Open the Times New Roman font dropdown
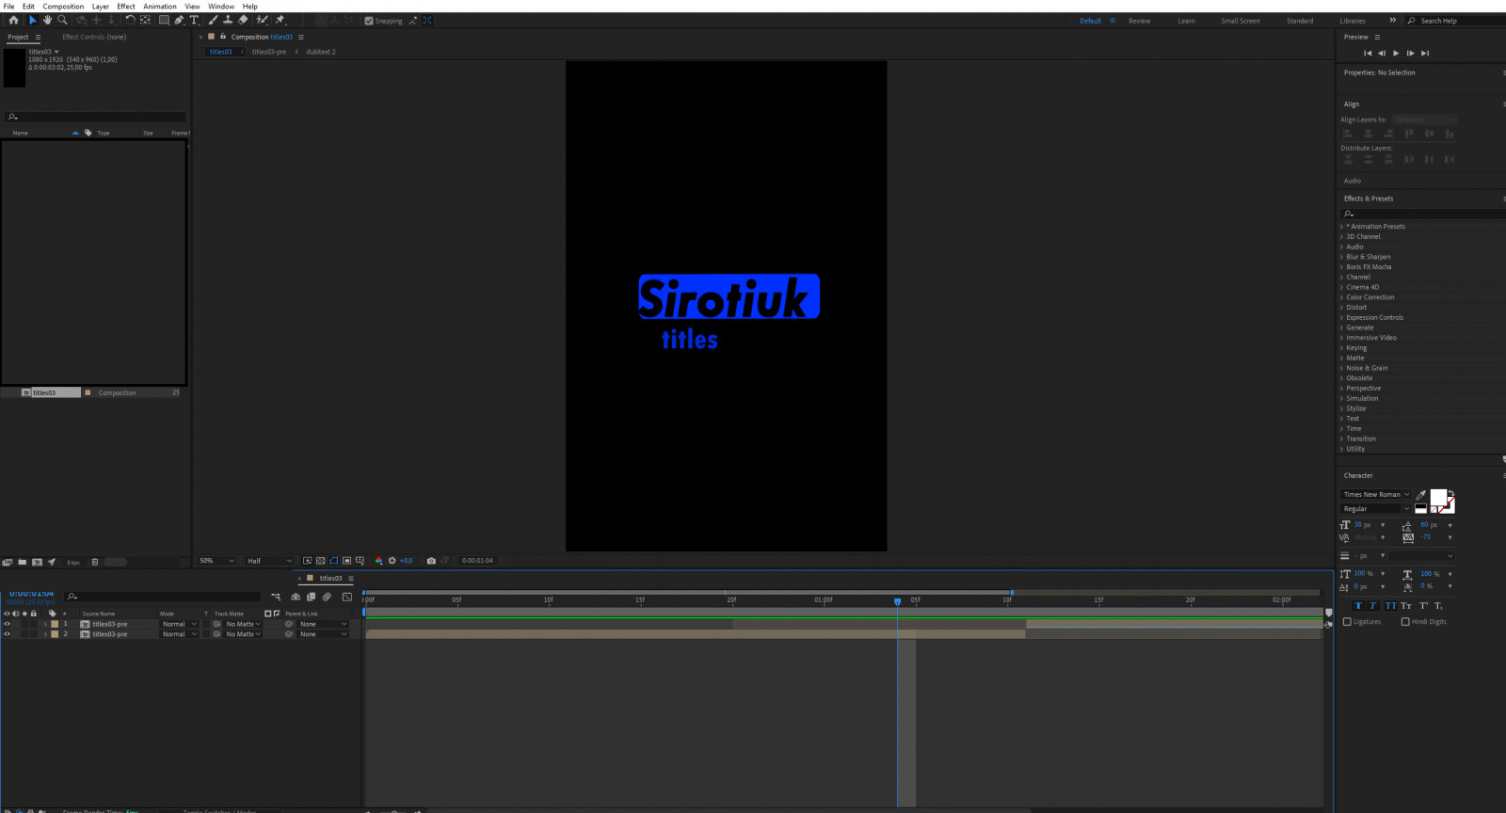 click(x=1376, y=494)
